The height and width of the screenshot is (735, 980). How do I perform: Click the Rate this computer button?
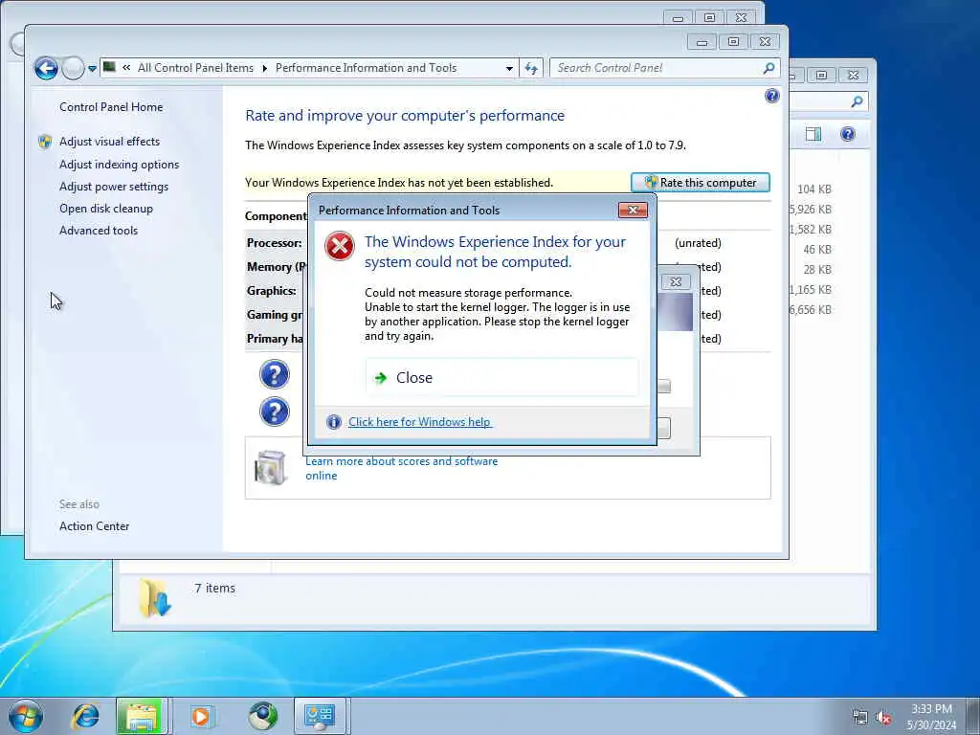[x=700, y=183]
